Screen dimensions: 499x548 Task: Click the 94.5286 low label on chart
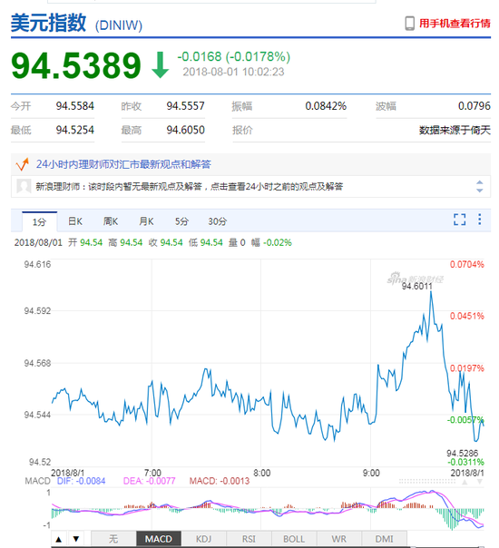point(462,453)
